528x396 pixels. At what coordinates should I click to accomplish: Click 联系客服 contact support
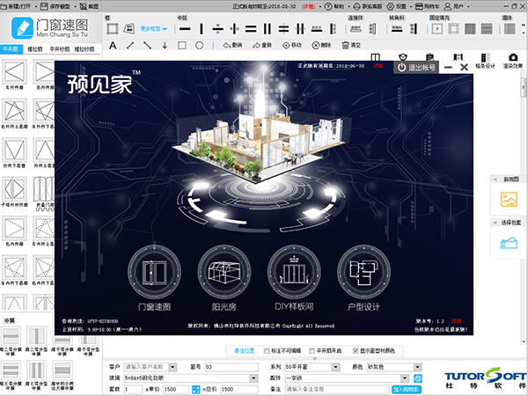pos(368,6)
